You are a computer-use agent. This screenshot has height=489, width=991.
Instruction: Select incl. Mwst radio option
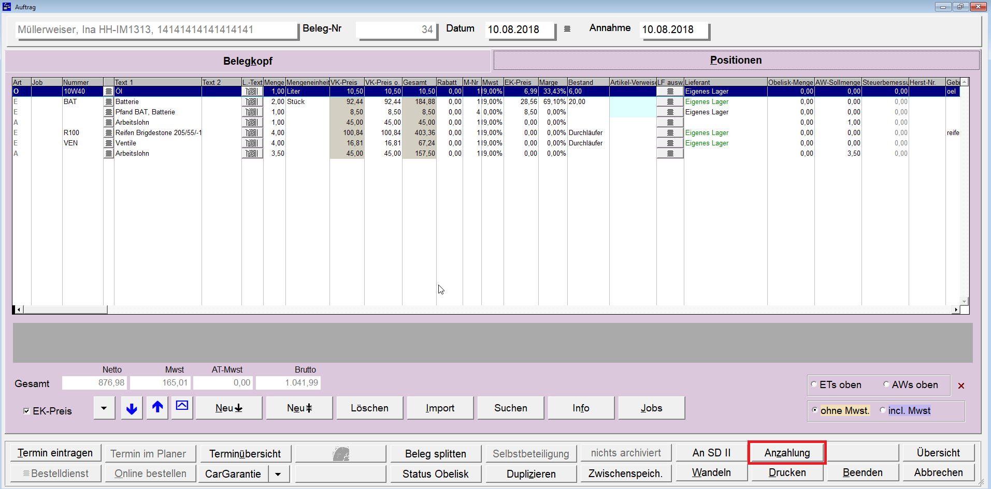coord(882,410)
